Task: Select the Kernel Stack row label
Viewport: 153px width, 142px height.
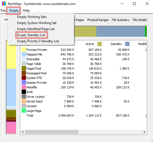Action: [35, 101]
